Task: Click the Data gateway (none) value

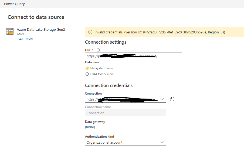Action: 90,127
